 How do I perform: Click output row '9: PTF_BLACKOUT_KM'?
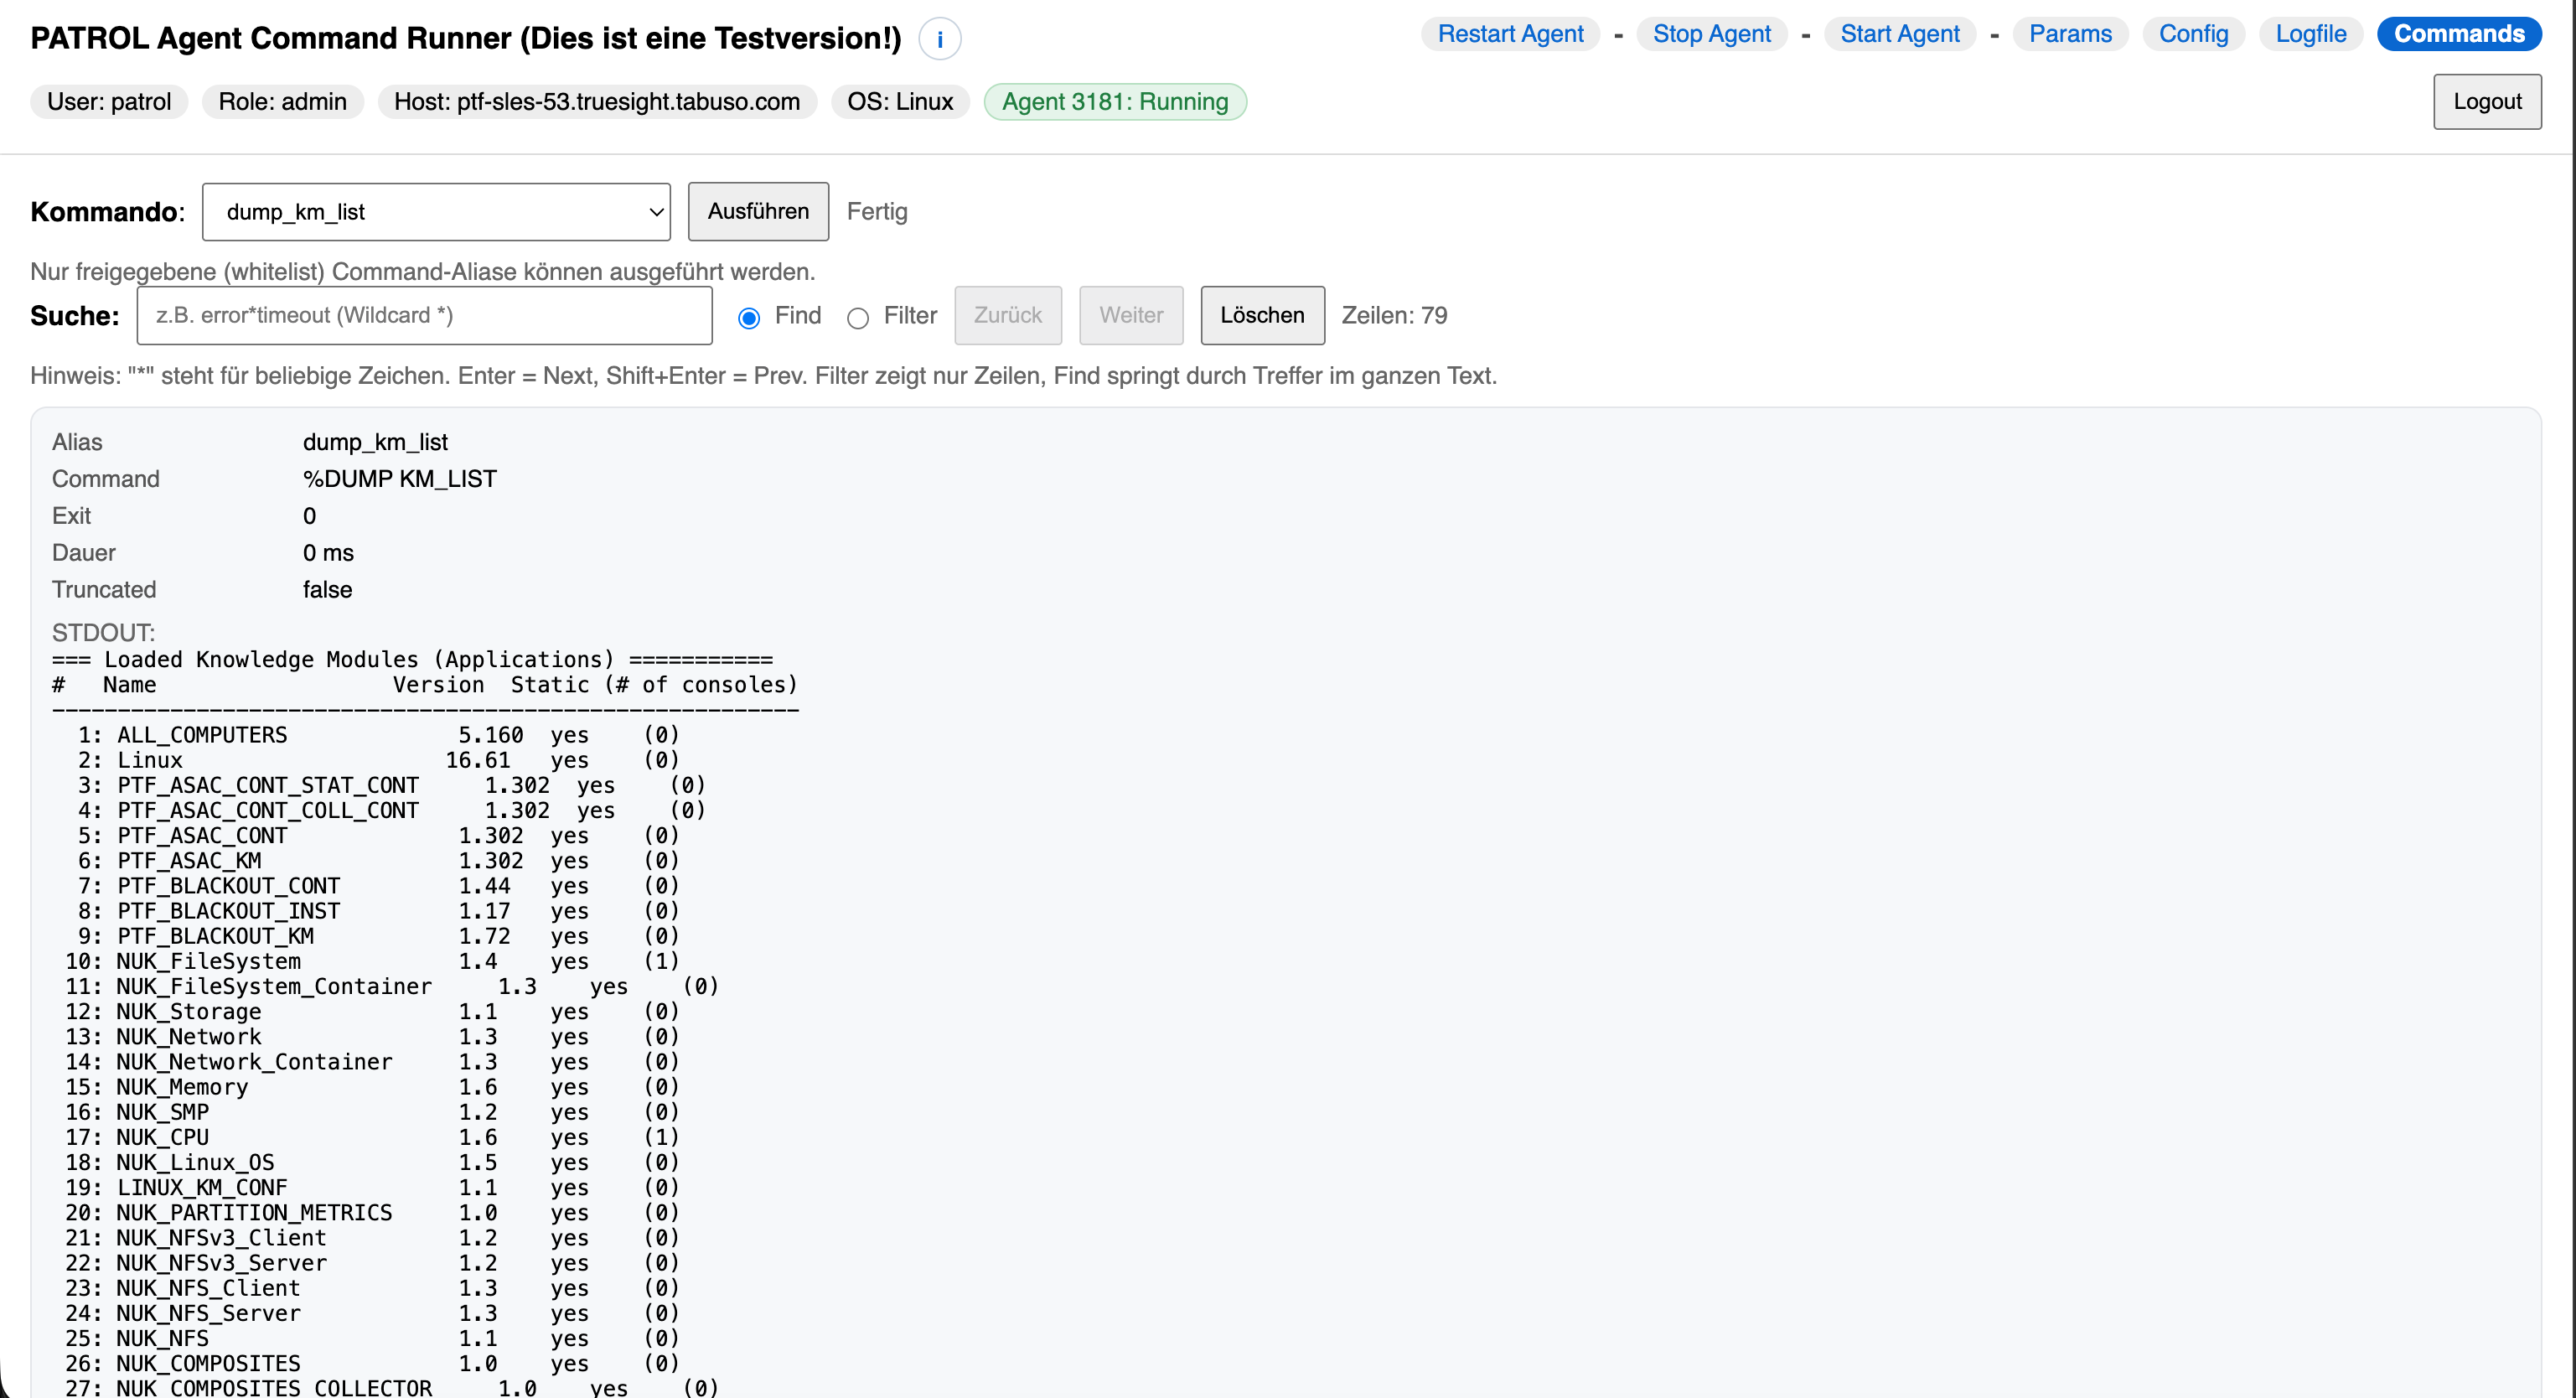(x=378, y=936)
